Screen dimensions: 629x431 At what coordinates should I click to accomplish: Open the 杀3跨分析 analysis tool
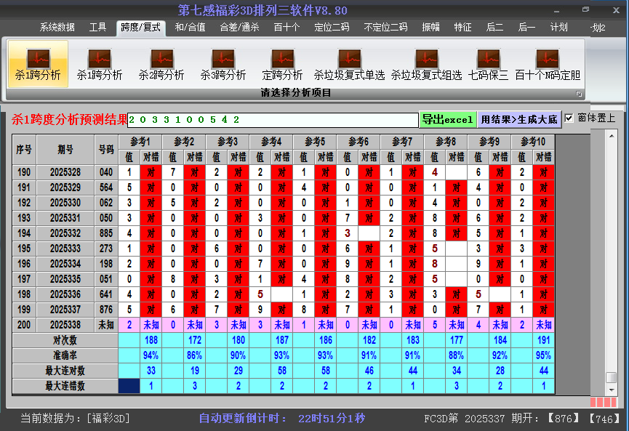point(223,65)
